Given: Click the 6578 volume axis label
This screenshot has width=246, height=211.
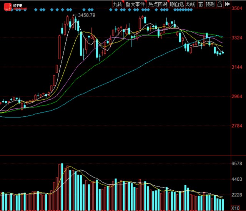Looking at the screenshot, I should pos(237,164).
